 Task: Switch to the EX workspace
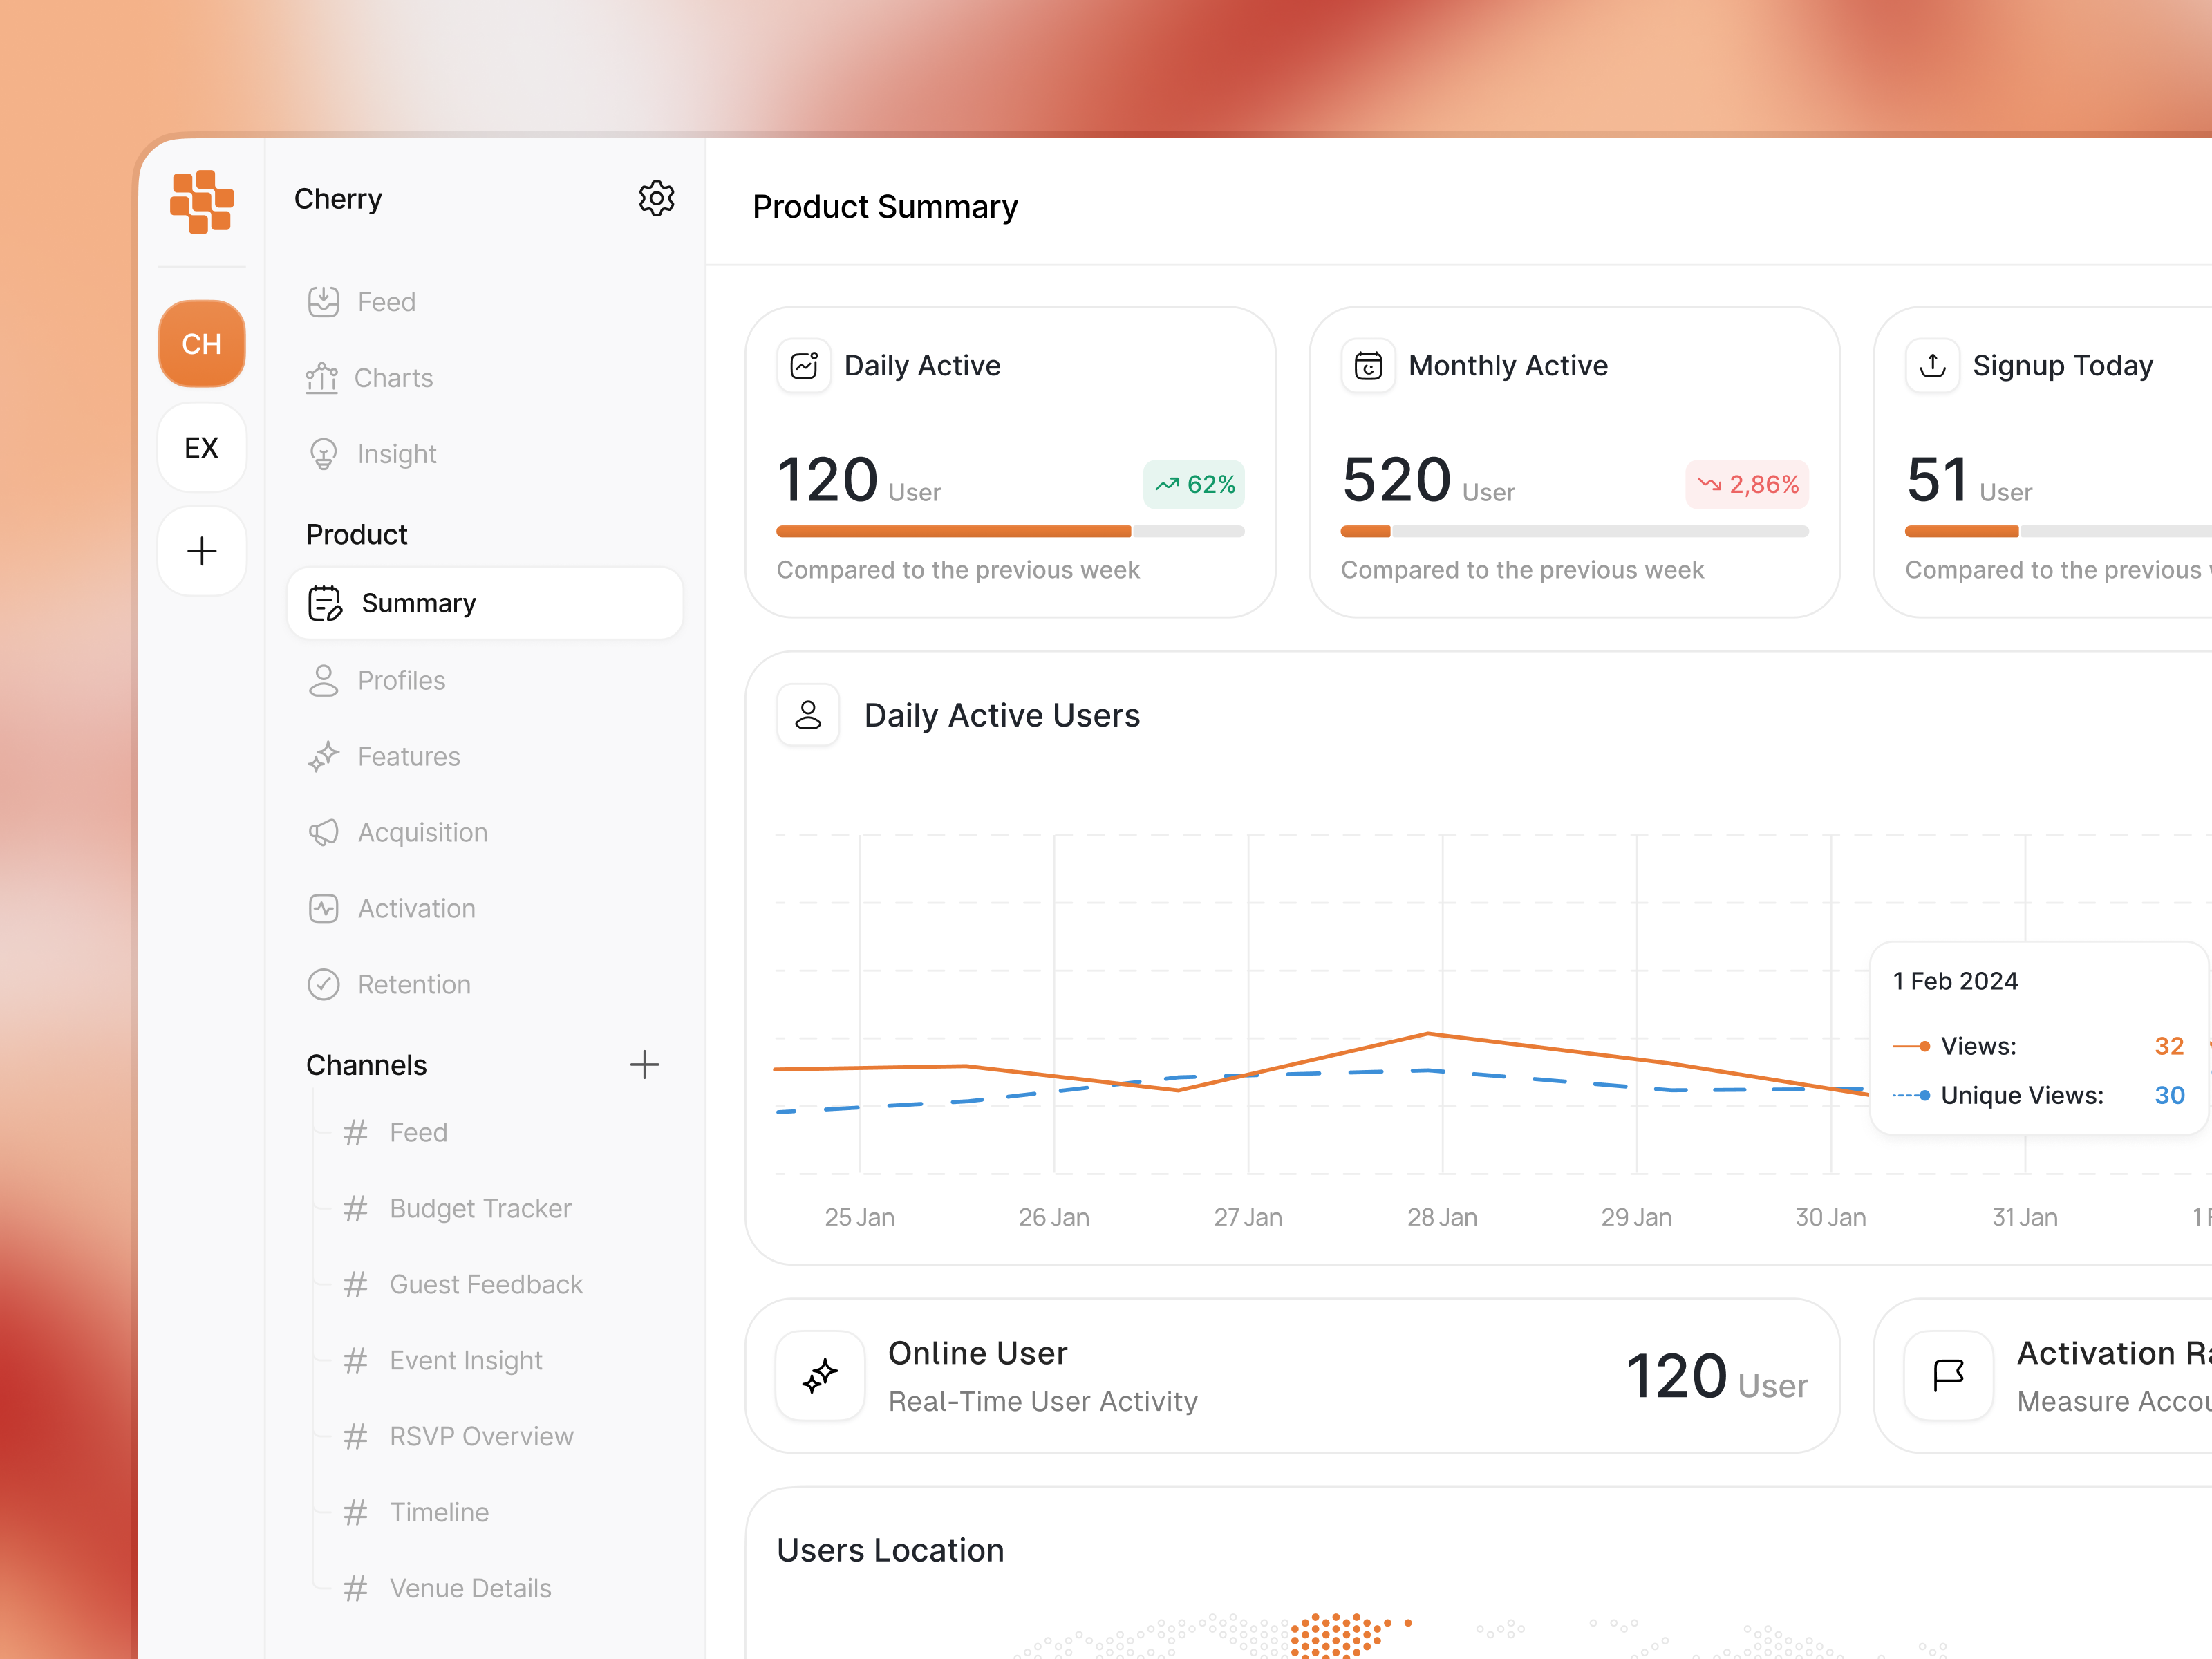pos(201,448)
